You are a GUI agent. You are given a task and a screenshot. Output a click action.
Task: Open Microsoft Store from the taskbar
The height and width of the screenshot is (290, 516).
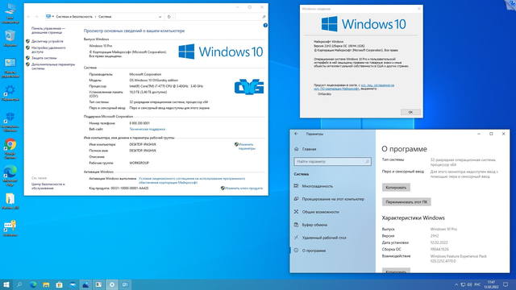click(x=59, y=284)
